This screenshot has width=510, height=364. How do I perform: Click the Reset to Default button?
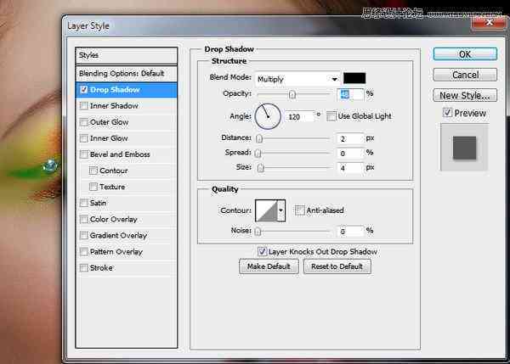pyautogui.click(x=337, y=266)
